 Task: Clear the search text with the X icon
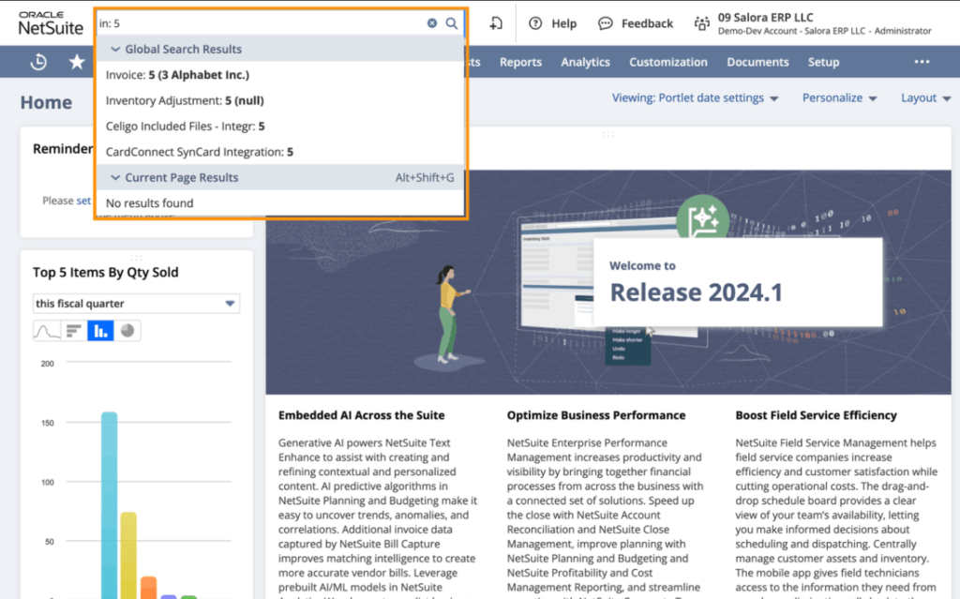432,23
